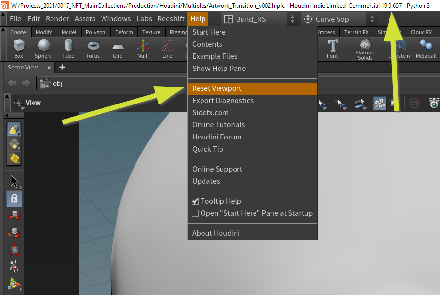This screenshot has width=440, height=295.
Task: Toggle Tooltip Help checkbox
Action: click(x=195, y=201)
